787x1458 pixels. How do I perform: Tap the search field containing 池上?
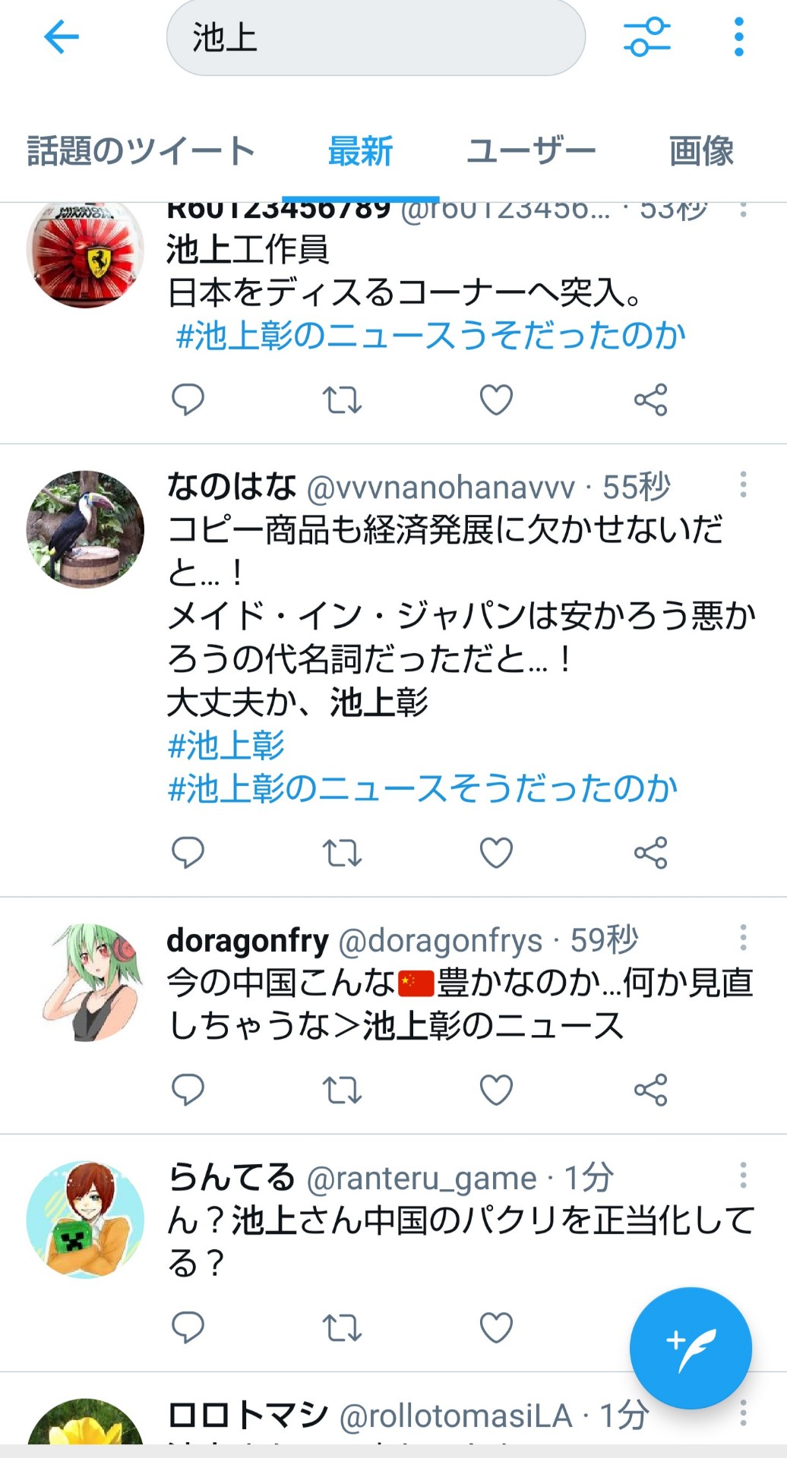point(375,37)
